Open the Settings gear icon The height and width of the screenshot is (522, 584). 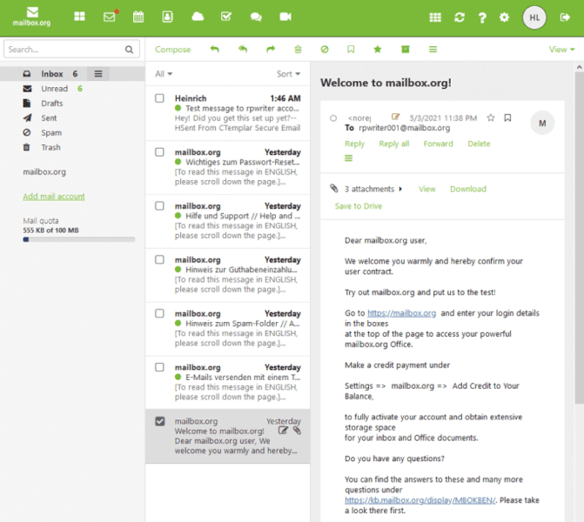click(x=504, y=17)
